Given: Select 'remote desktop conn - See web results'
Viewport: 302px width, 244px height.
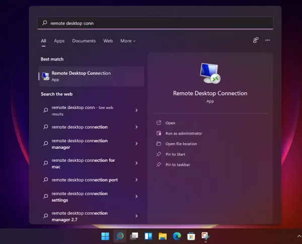Looking at the screenshot, I should (82, 110).
